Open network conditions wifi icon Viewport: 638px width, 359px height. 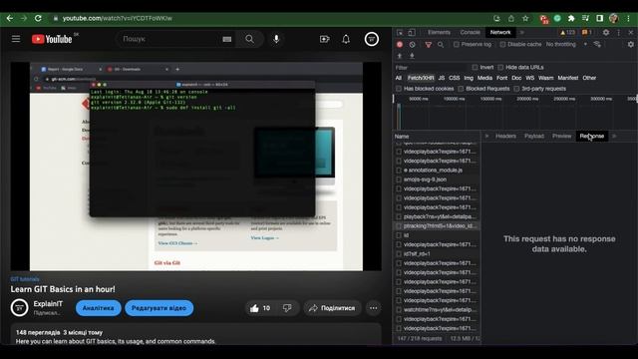tap(597, 44)
